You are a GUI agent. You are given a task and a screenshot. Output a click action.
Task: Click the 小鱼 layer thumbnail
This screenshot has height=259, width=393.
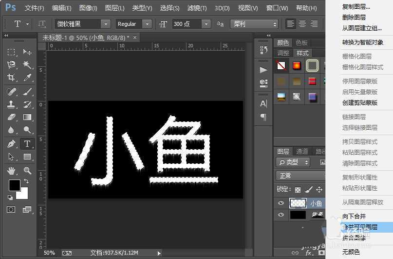point(298,203)
